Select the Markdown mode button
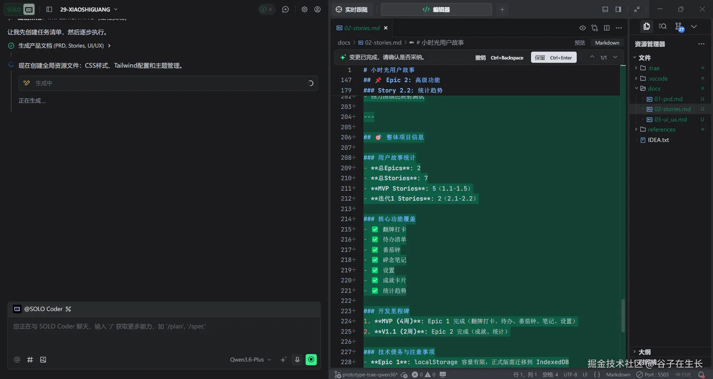The width and height of the screenshot is (713, 379). 607,43
